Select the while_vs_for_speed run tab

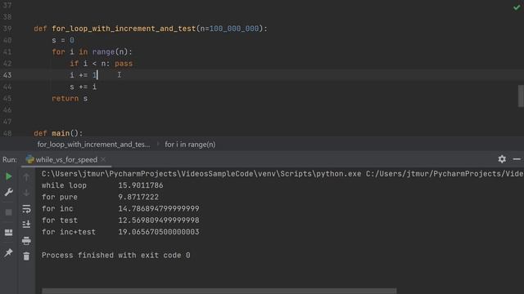[66, 160]
